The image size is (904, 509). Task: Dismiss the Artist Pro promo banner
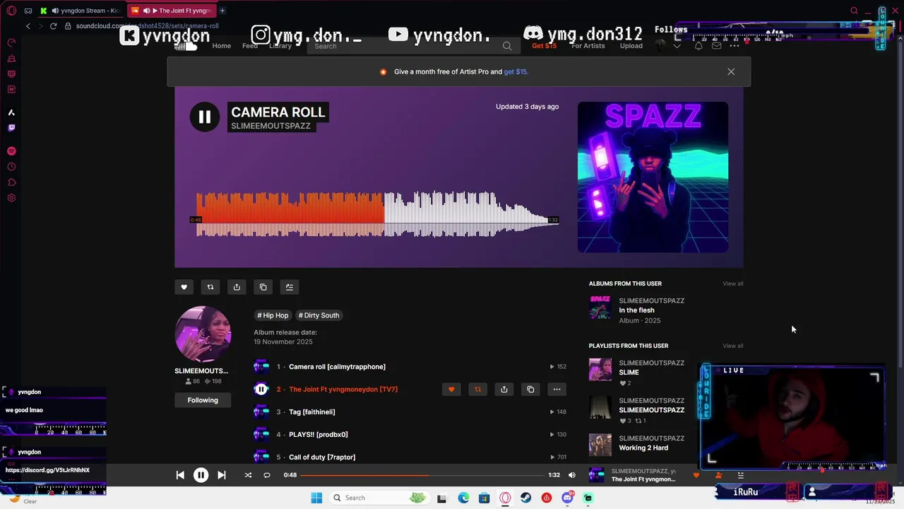[x=731, y=71]
